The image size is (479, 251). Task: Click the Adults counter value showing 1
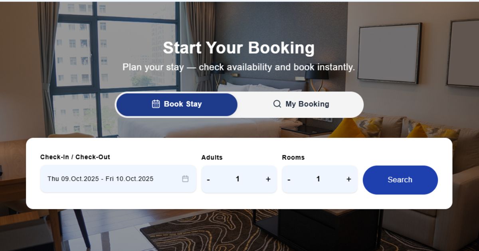[238, 179]
